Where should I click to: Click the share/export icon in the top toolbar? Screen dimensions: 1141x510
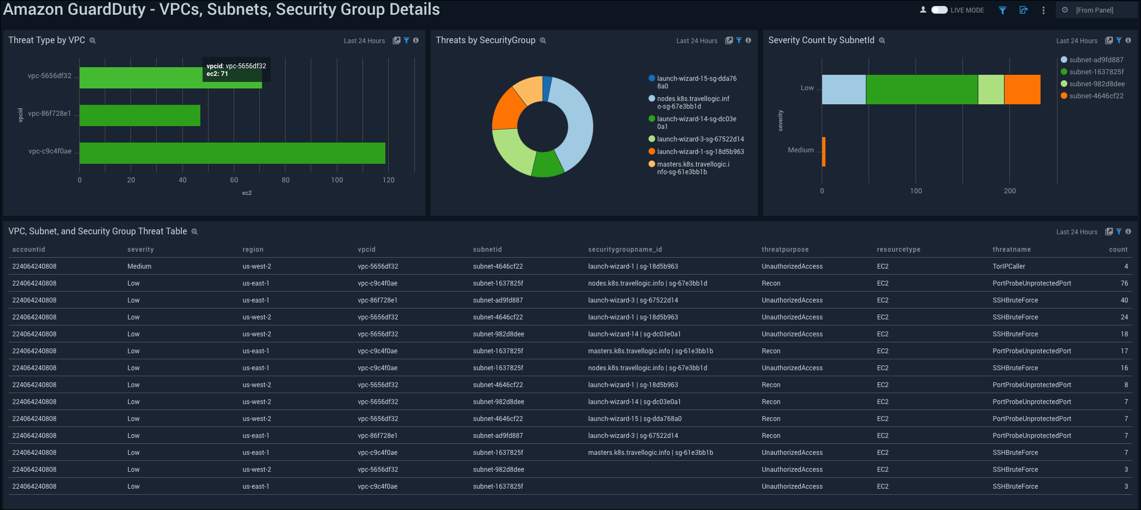[1024, 10]
